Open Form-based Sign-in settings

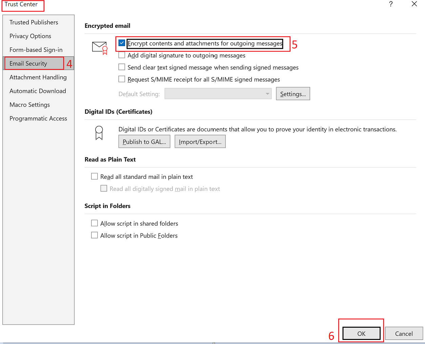coord(36,50)
